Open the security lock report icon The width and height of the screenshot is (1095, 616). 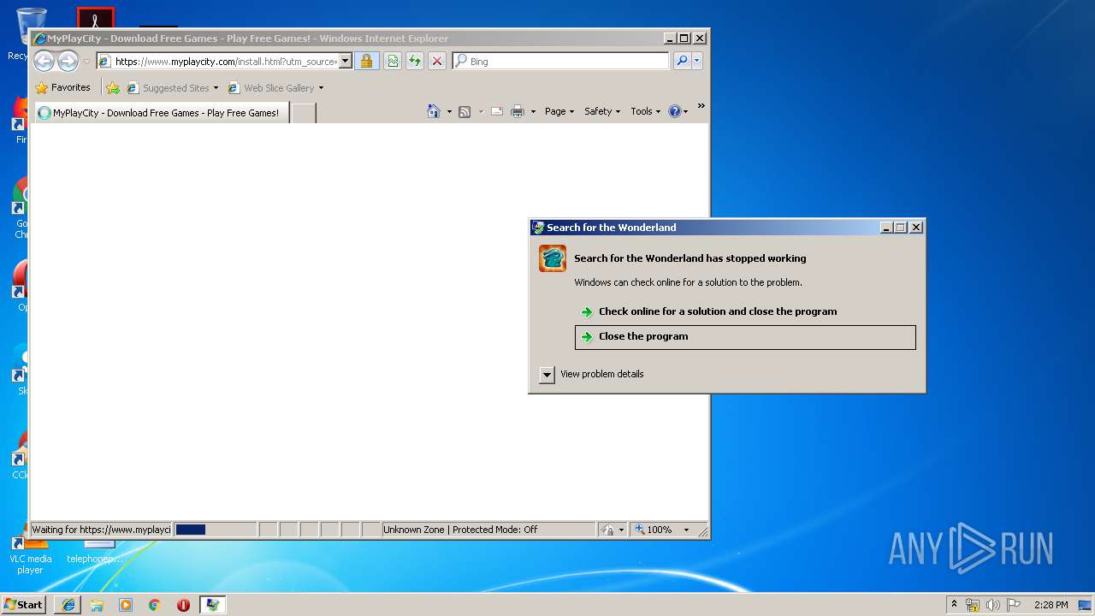366,62
